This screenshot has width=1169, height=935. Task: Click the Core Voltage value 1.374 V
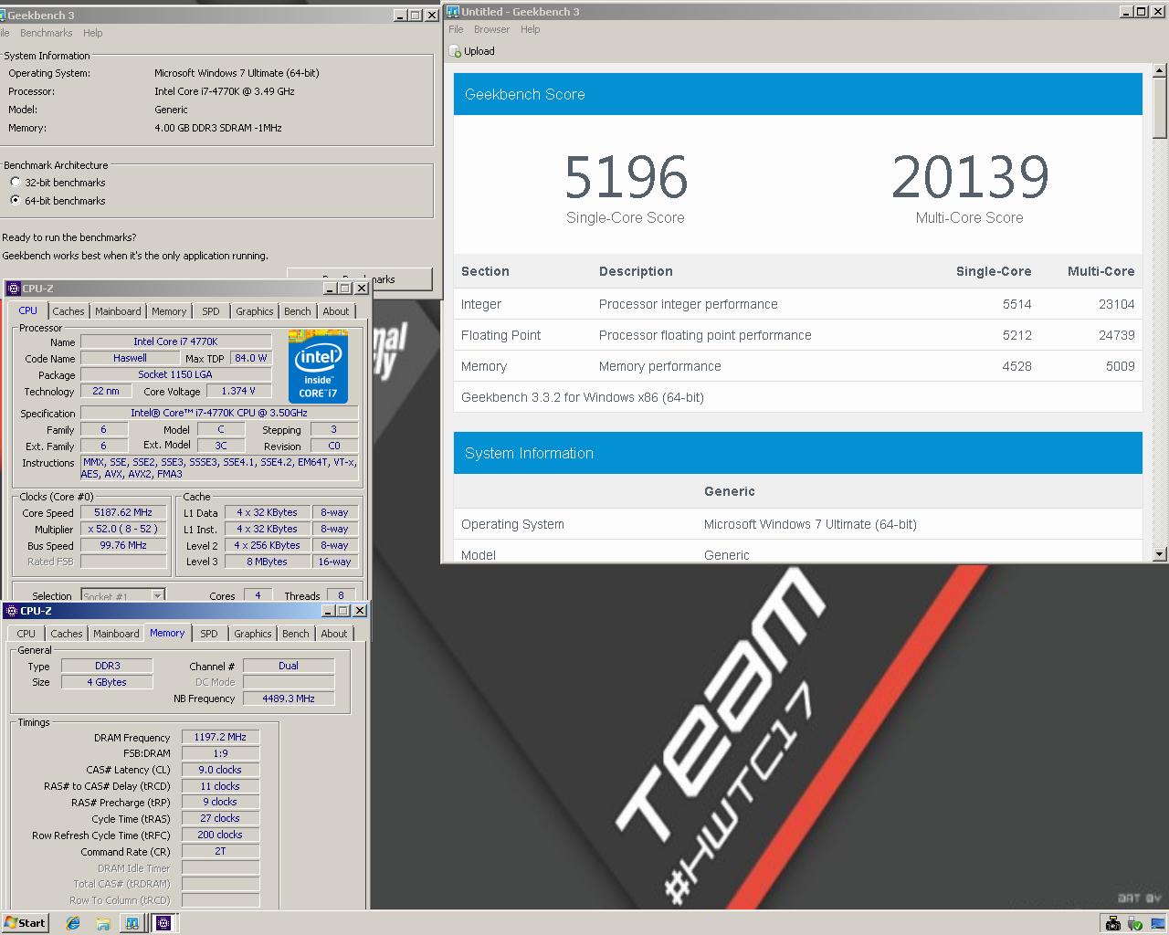[x=238, y=391]
